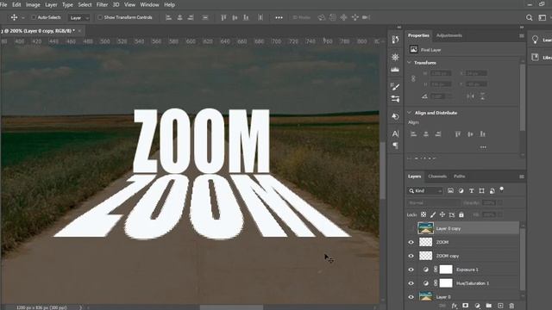Image resolution: width=552 pixels, height=310 pixels.
Task: Open the Kind filter dropdown in Layers
Action: (425, 191)
